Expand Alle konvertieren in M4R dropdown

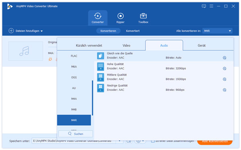point(217,31)
